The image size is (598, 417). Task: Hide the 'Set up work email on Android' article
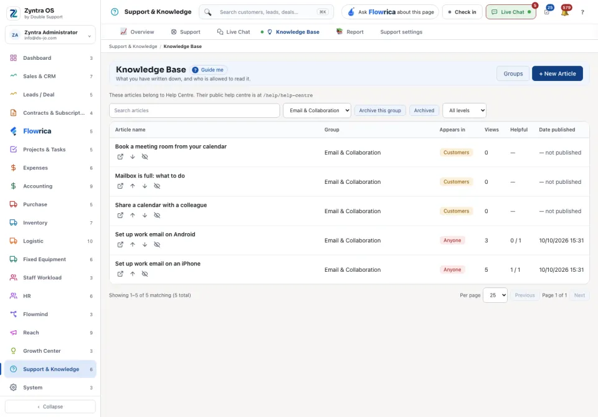point(157,245)
